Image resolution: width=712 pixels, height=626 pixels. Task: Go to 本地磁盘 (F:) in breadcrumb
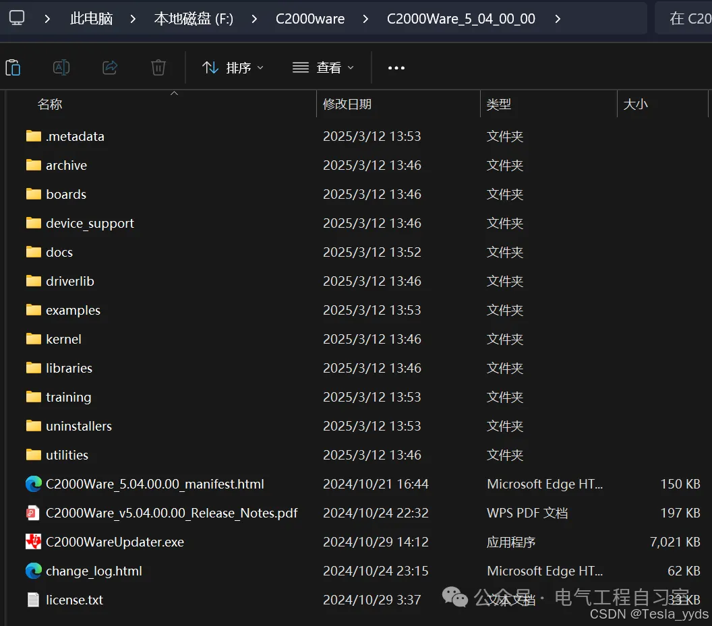coord(194,19)
